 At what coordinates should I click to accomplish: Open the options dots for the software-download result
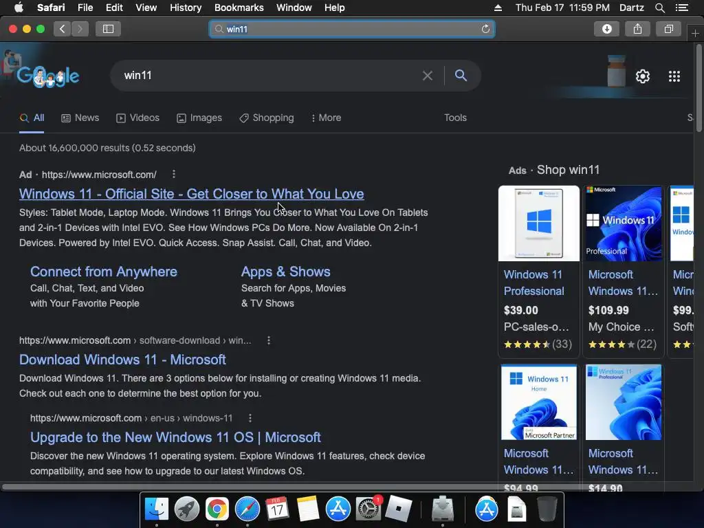pyautogui.click(x=269, y=340)
